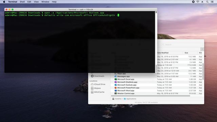Click the defaults write OfficeAutoSignIn command line
The height and width of the screenshot is (122, 217).
pyautogui.click(x=62, y=15)
